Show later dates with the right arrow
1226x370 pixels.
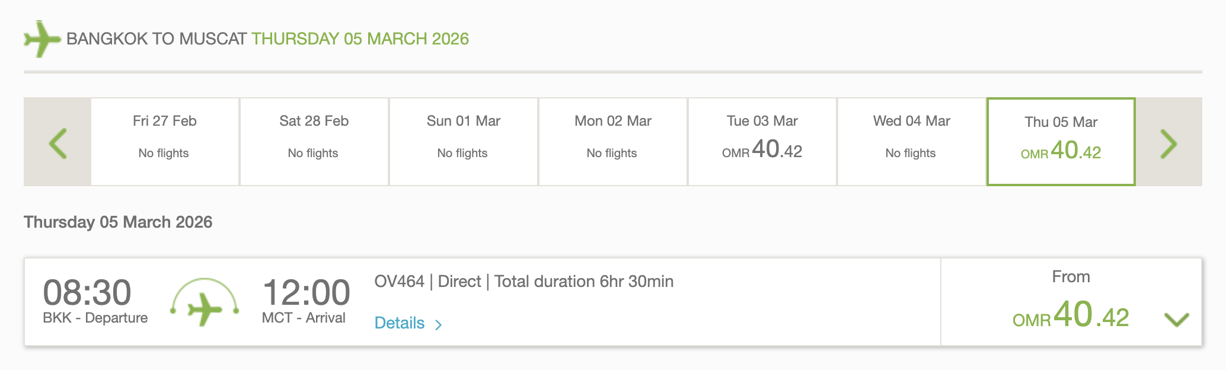click(x=1168, y=143)
